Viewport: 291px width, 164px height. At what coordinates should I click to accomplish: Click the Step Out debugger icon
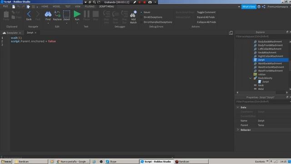point(124,14)
